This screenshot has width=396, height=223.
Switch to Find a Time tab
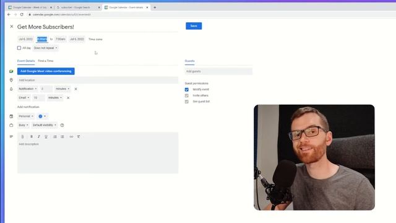(46, 61)
